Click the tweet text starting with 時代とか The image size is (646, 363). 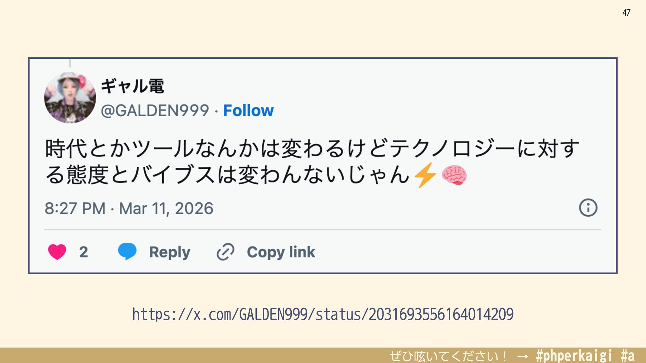coord(312,162)
